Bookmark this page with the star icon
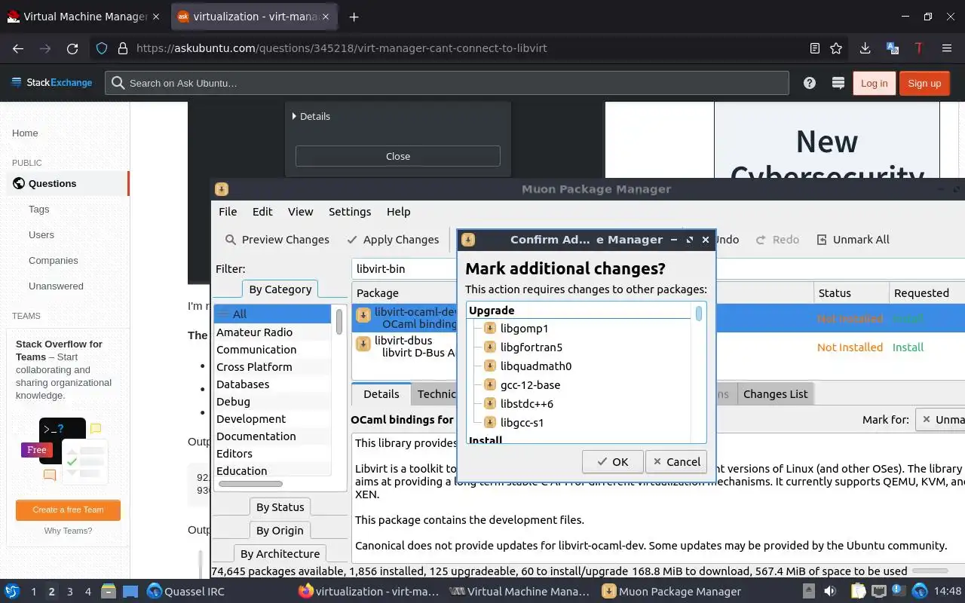Viewport: 965px width, 603px height. click(x=836, y=48)
